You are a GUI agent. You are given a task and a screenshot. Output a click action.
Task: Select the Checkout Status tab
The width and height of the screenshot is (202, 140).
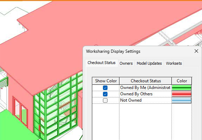(x=102, y=63)
